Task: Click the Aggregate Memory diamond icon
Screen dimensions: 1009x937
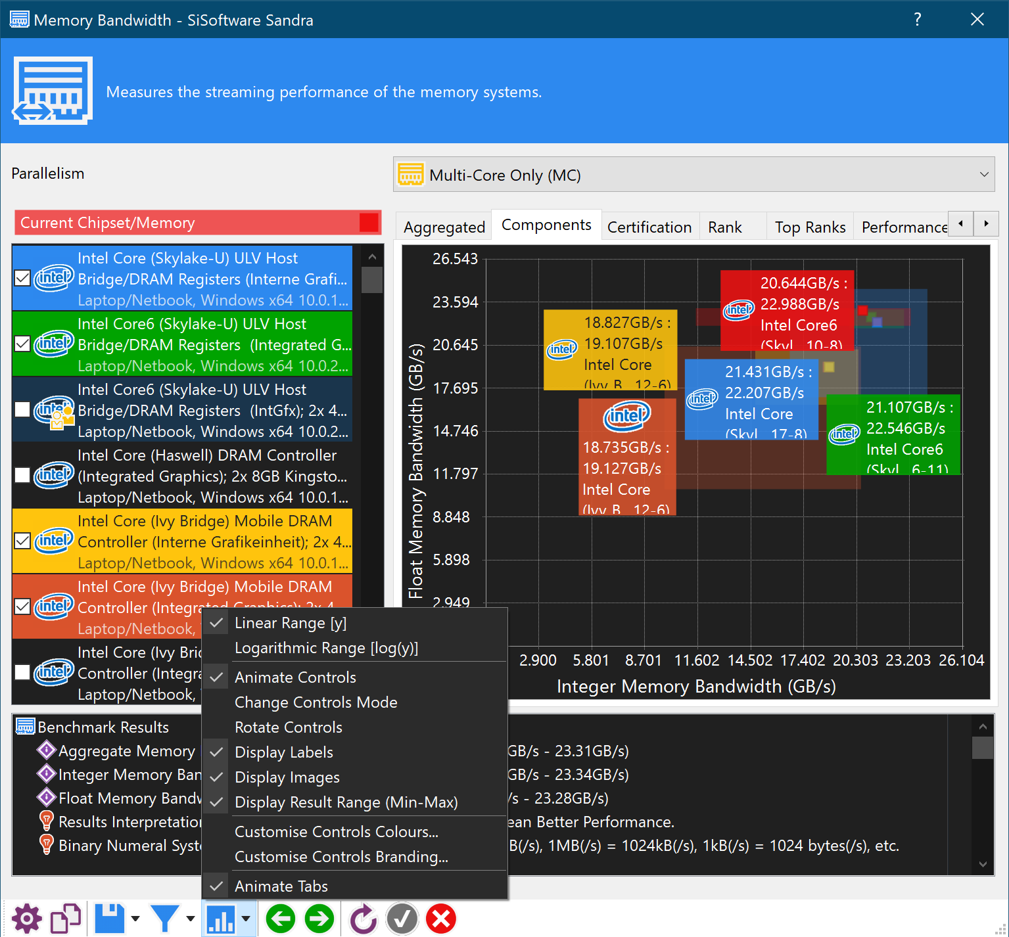Action: coord(46,750)
